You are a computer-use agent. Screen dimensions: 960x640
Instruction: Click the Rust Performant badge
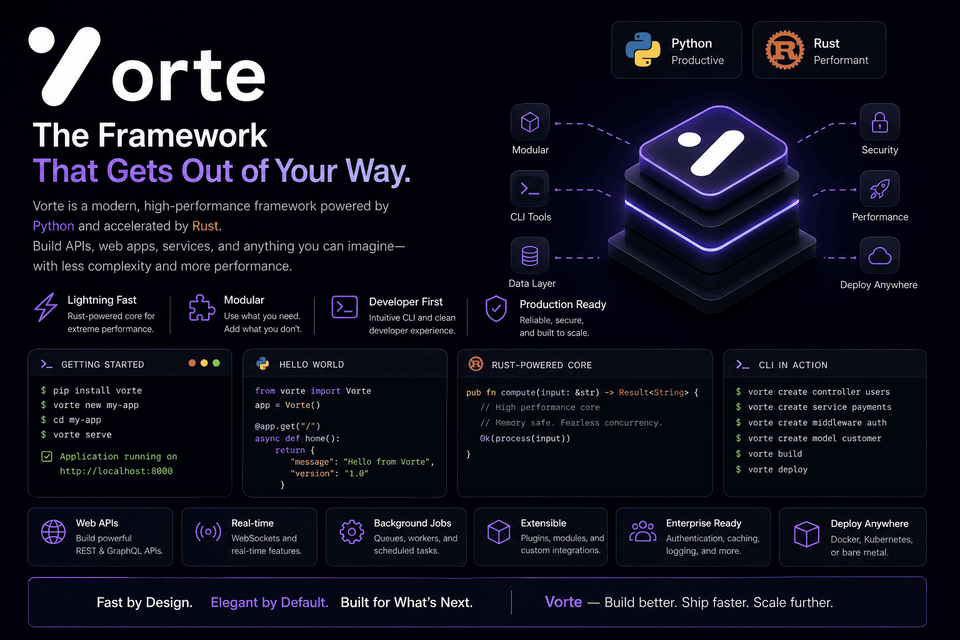(819, 50)
